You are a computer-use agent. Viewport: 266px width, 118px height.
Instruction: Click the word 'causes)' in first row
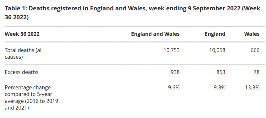tap(14, 57)
